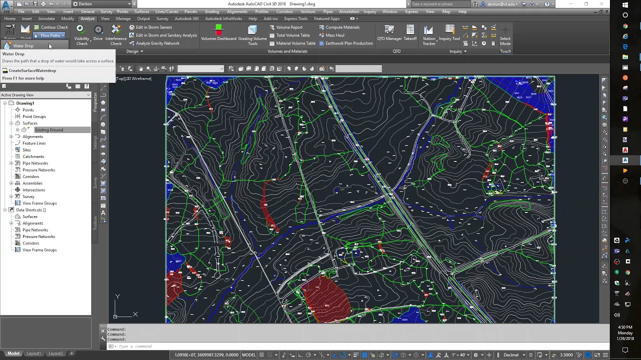
Task: Open Windows Start button
Action: click(x=625, y=5)
